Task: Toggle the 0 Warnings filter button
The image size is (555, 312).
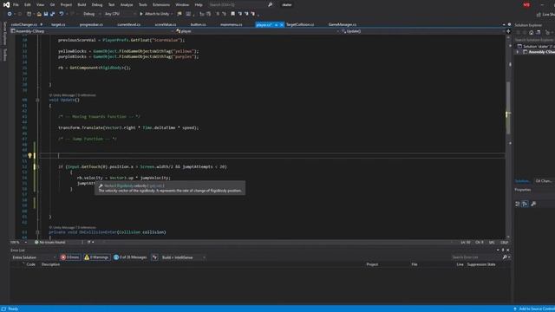Action: point(96,257)
